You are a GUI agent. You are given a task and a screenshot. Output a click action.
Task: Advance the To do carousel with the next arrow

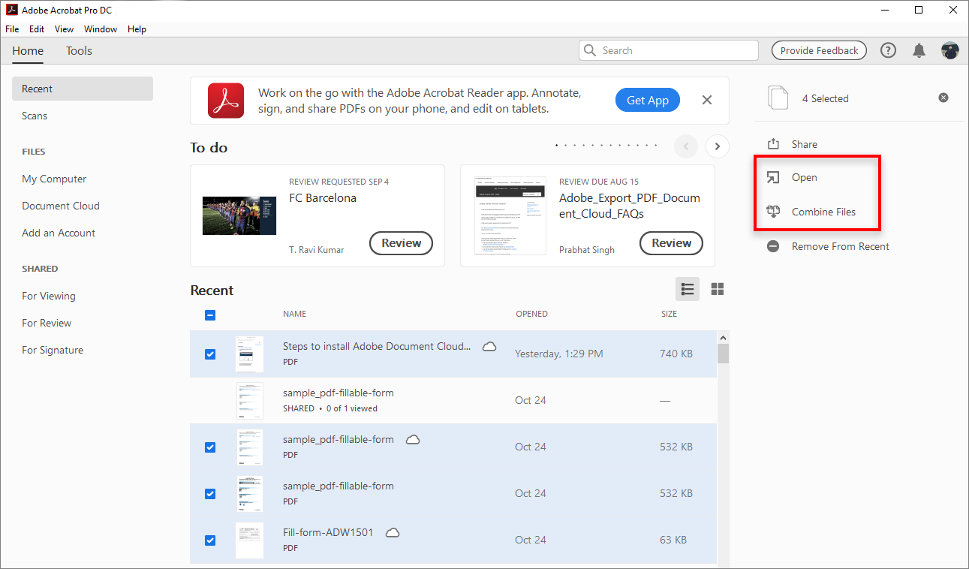pos(717,146)
